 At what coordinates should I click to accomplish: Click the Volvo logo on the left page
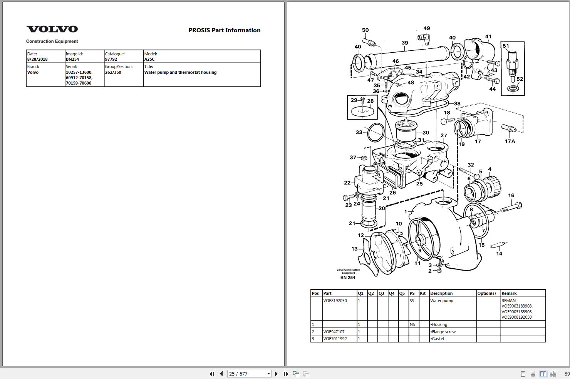pos(53,28)
